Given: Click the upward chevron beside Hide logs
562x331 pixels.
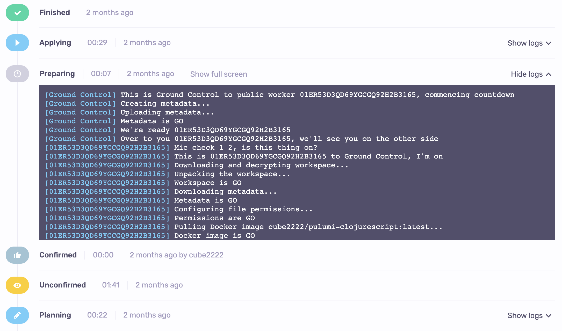Looking at the screenshot, I should (549, 74).
